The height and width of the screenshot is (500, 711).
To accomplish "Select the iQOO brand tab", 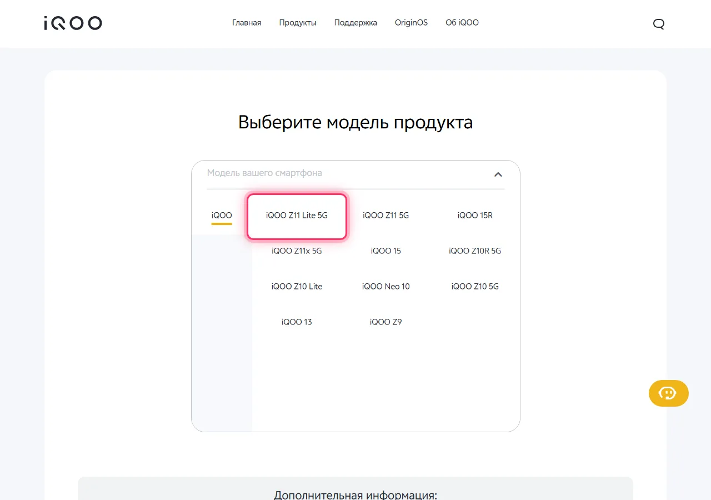I will [x=222, y=216].
